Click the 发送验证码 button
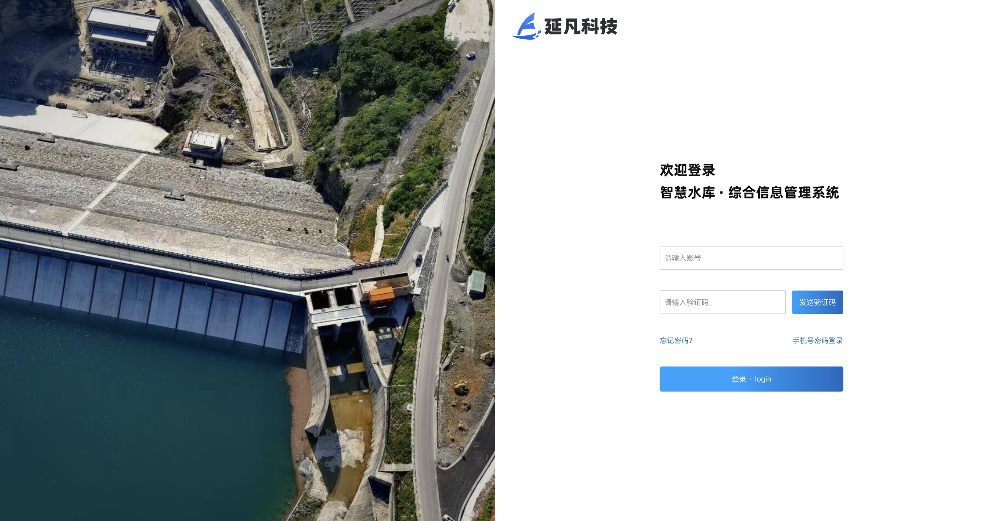The width and height of the screenshot is (991, 521). coord(817,302)
